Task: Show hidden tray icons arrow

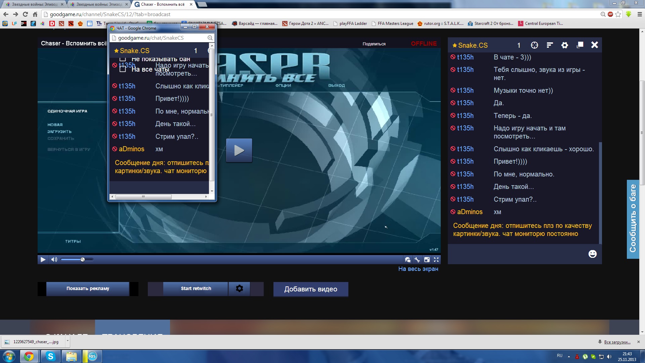Action: click(x=569, y=356)
